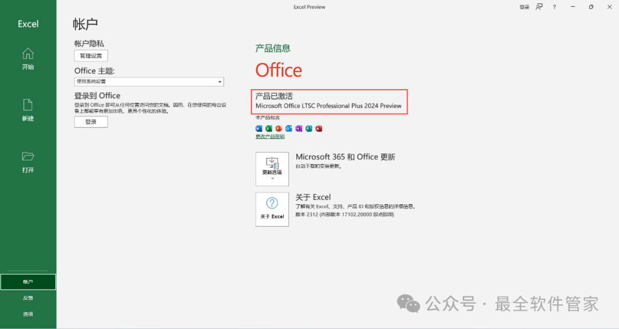
Task: Expand the Office 主题 theme dropdown
Action: [149, 82]
